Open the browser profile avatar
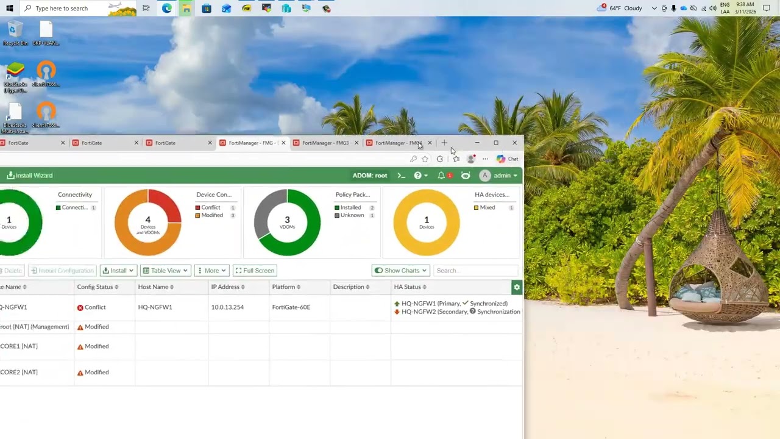The image size is (780, 439). (470, 159)
